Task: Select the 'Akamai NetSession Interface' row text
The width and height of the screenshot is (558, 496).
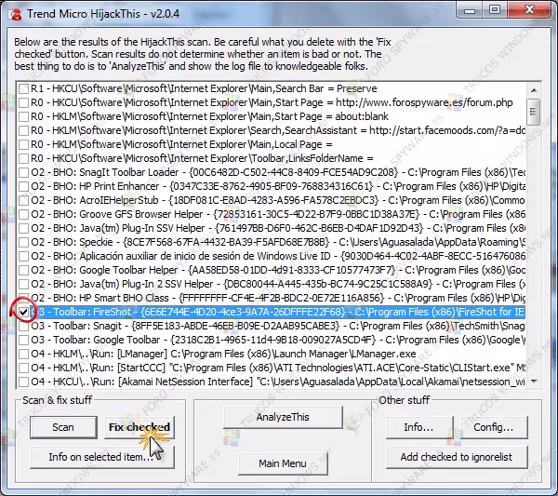Action: pos(278,382)
